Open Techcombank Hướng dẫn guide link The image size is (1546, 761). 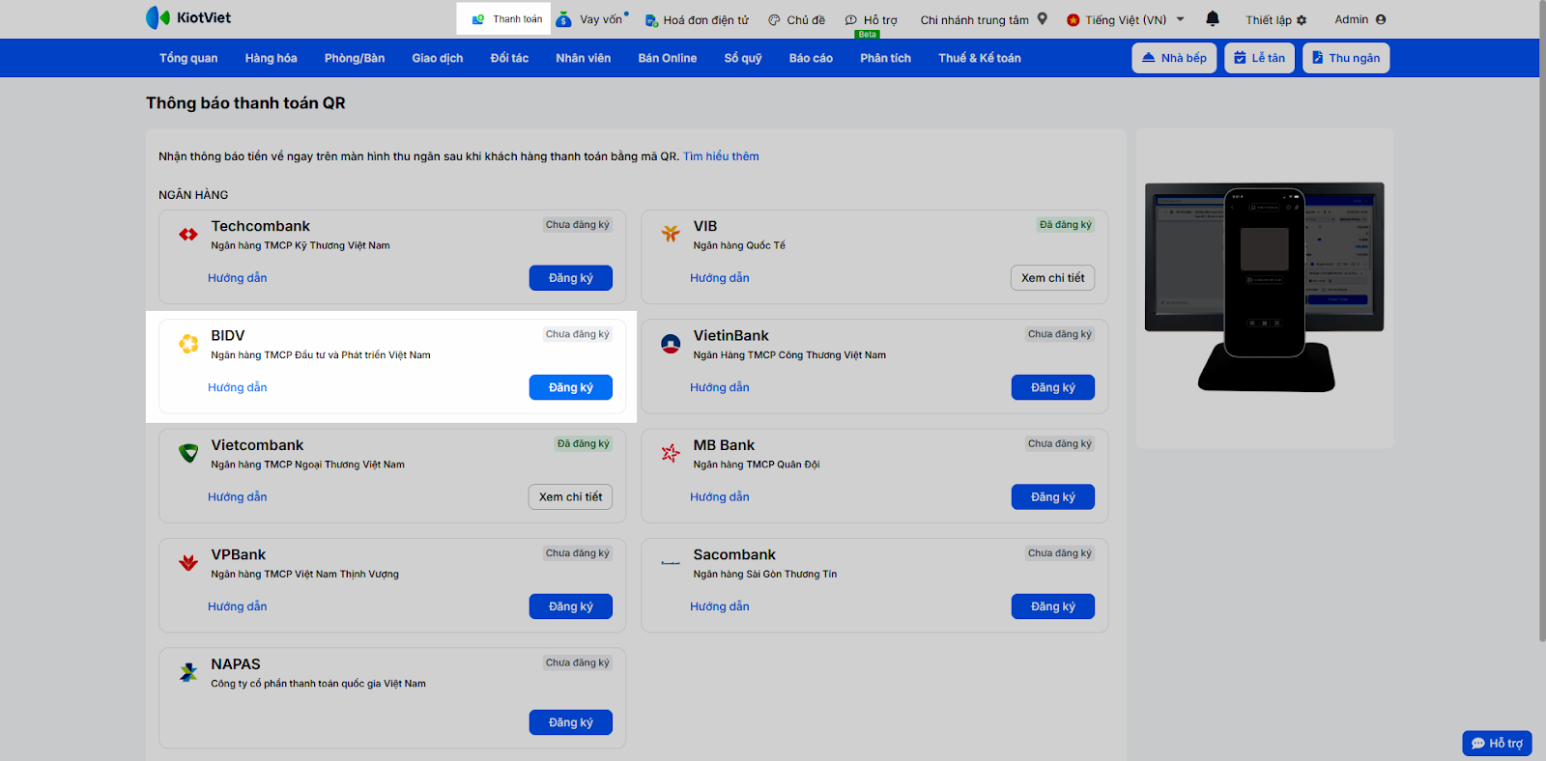[x=238, y=278]
